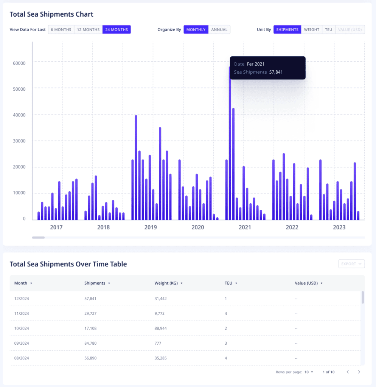Click weight value 777
The image size is (376, 387).
coord(158,343)
